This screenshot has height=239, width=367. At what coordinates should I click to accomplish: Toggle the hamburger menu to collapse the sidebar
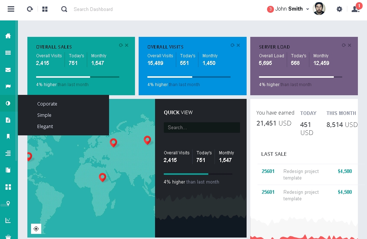click(x=11, y=9)
